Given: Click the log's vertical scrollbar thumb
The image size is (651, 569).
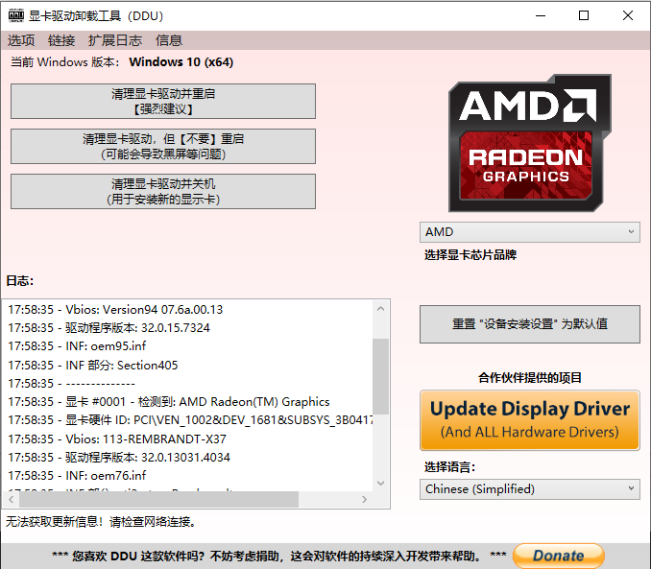Looking at the screenshot, I should click(380, 374).
